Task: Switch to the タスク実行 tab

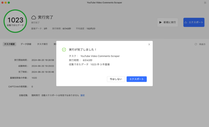Action: point(42,44)
